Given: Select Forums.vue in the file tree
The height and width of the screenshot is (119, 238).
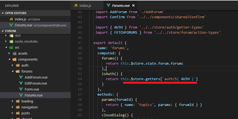Looking at the screenshot, I should (35, 95).
